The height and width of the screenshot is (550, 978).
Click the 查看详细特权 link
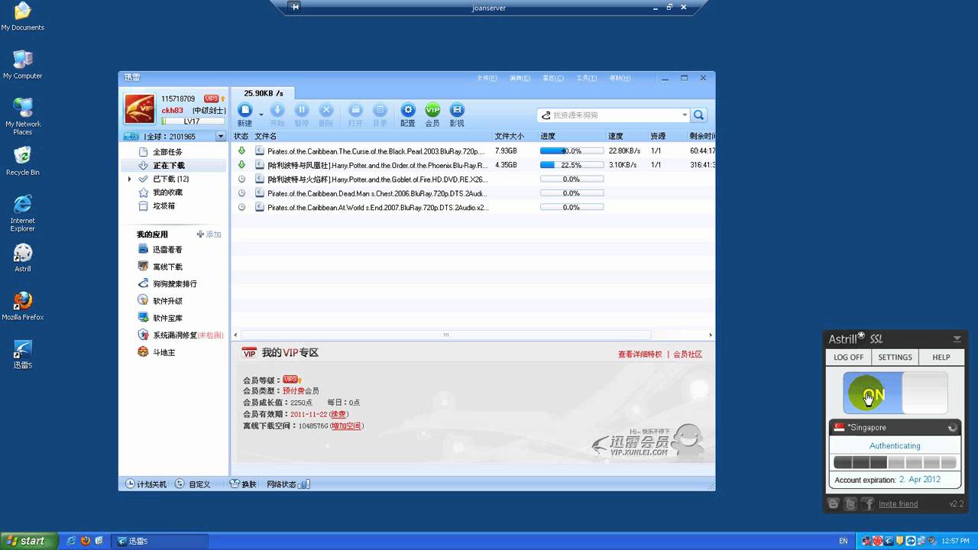coord(640,354)
